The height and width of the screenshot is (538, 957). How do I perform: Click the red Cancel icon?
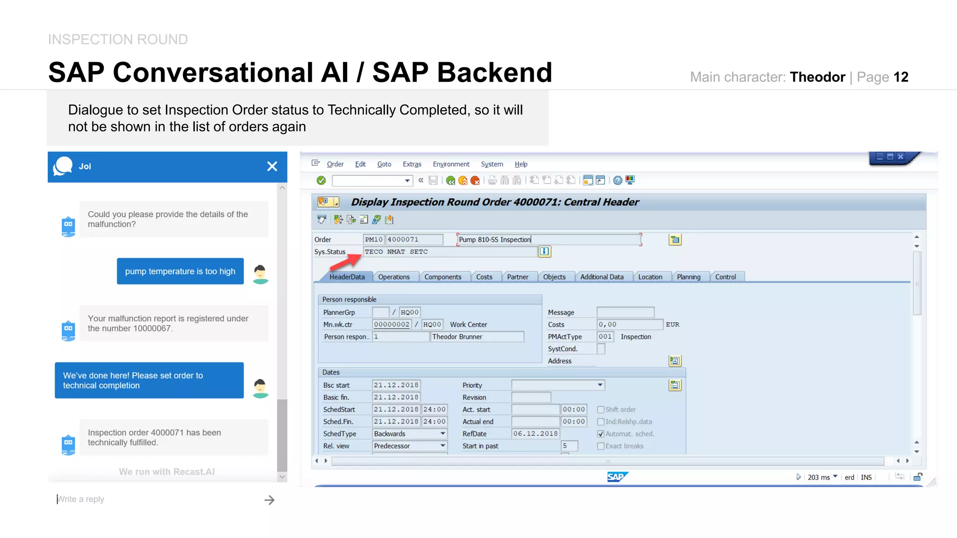(475, 180)
